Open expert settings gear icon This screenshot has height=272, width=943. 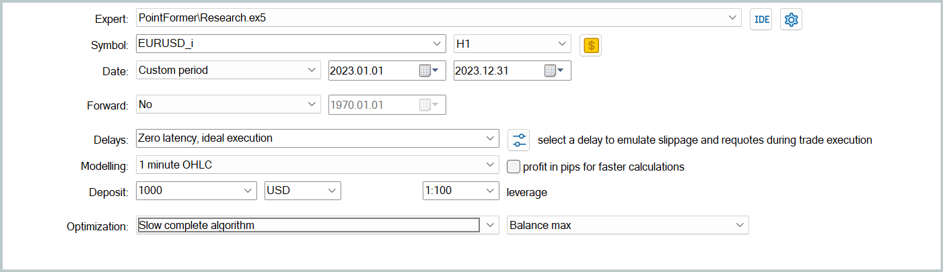coord(791,19)
